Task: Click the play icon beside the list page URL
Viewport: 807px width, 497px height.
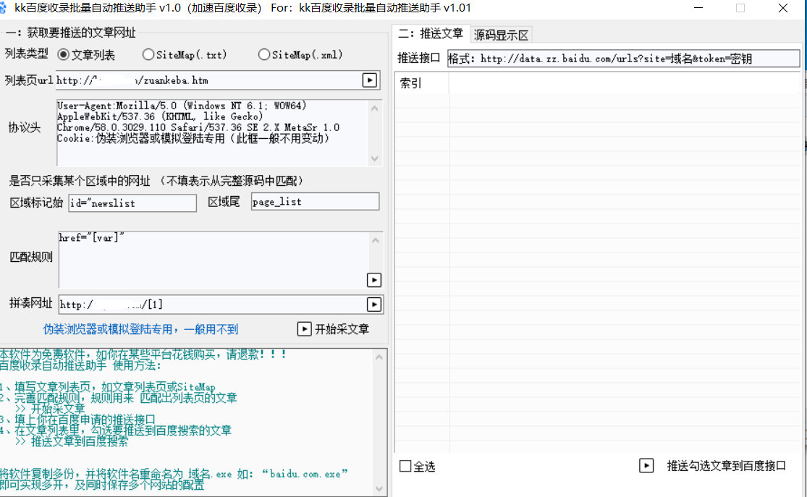Action: coord(370,80)
